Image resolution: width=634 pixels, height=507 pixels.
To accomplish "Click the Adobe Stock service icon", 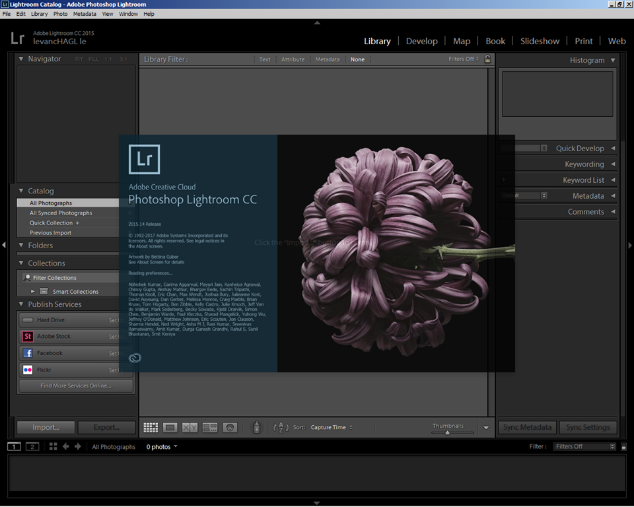I will tap(28, 337).
